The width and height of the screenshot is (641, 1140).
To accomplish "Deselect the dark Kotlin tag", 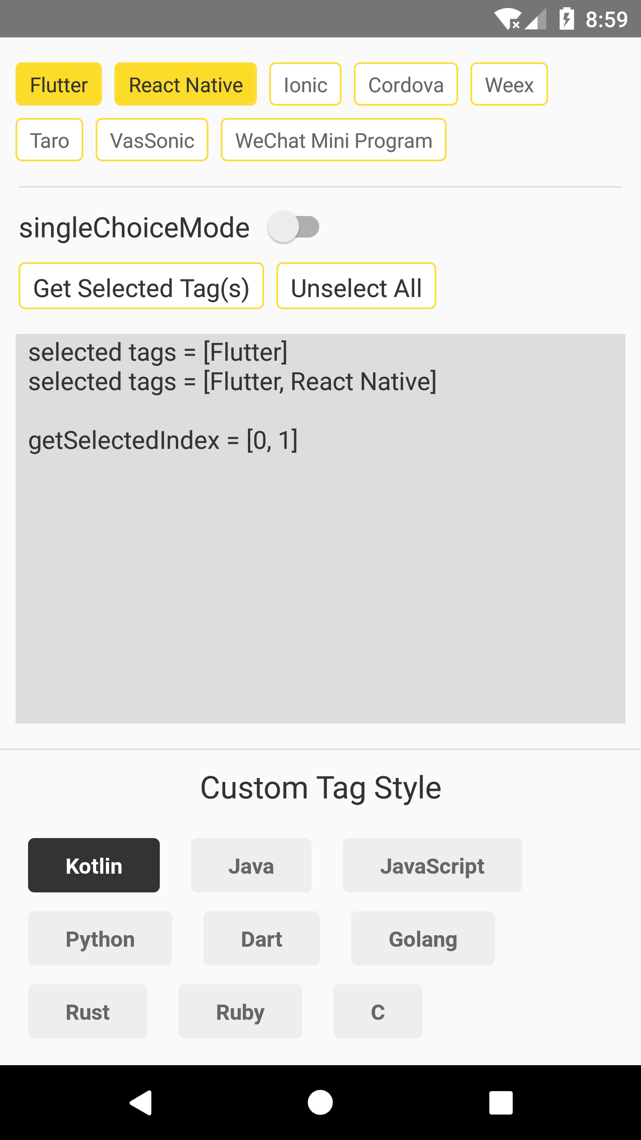I will click(94, 866).
